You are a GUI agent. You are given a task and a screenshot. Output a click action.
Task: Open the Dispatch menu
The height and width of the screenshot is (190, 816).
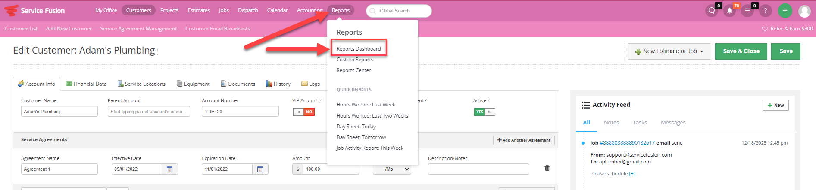[248, 10]
